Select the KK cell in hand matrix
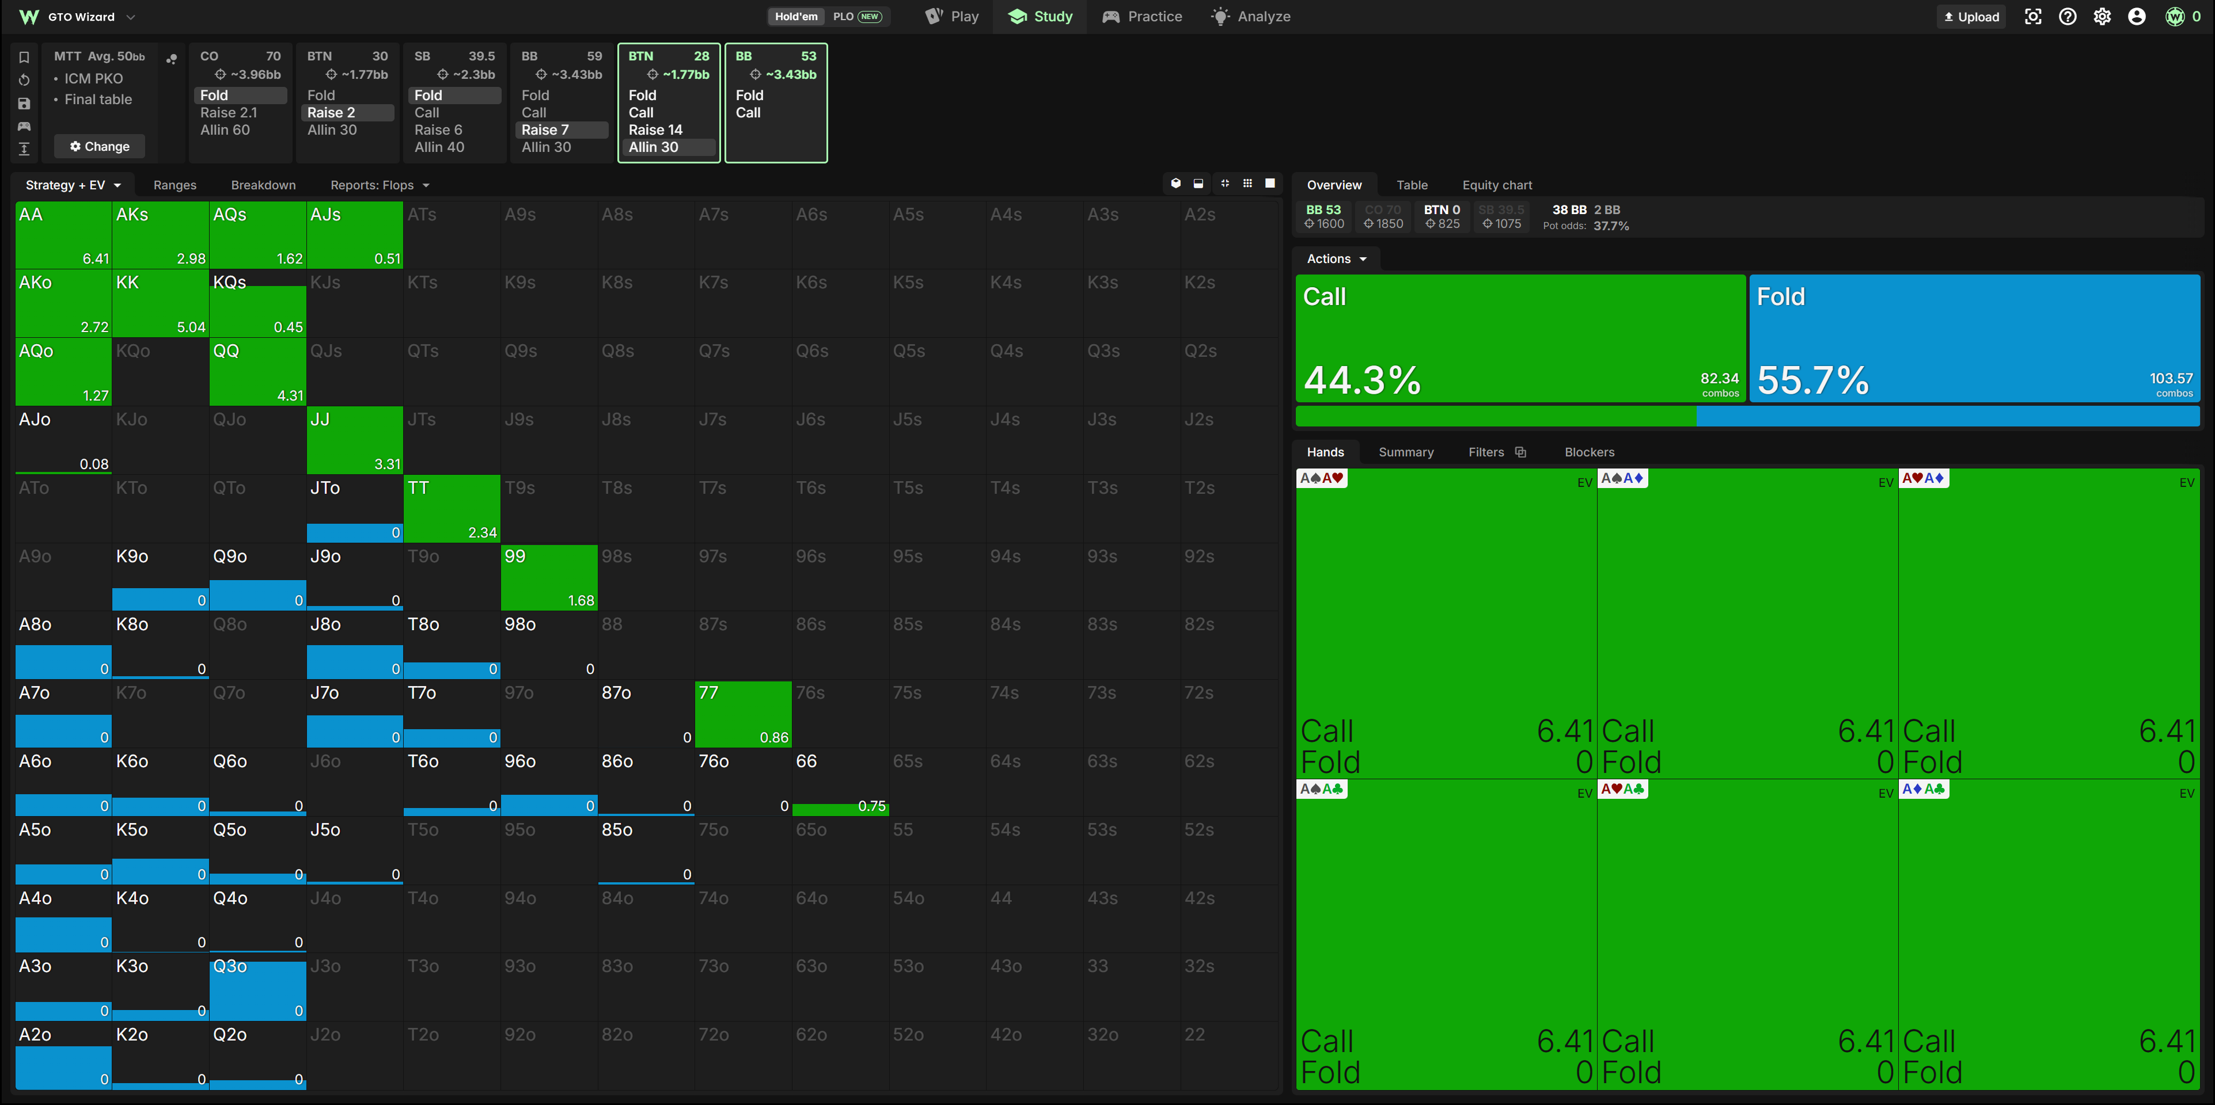The image size is (2215, 1105). pyautogui.click(x=160, y=303)
